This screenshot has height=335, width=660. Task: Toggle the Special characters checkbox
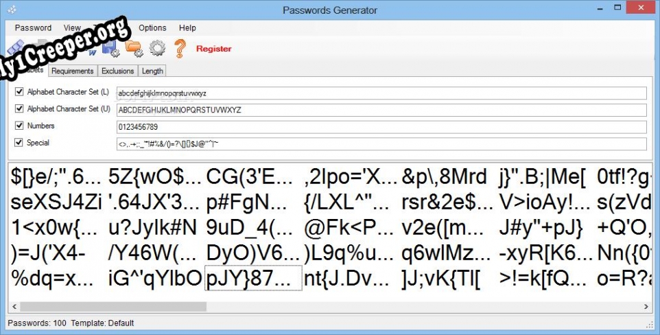[x=20, y=143]
